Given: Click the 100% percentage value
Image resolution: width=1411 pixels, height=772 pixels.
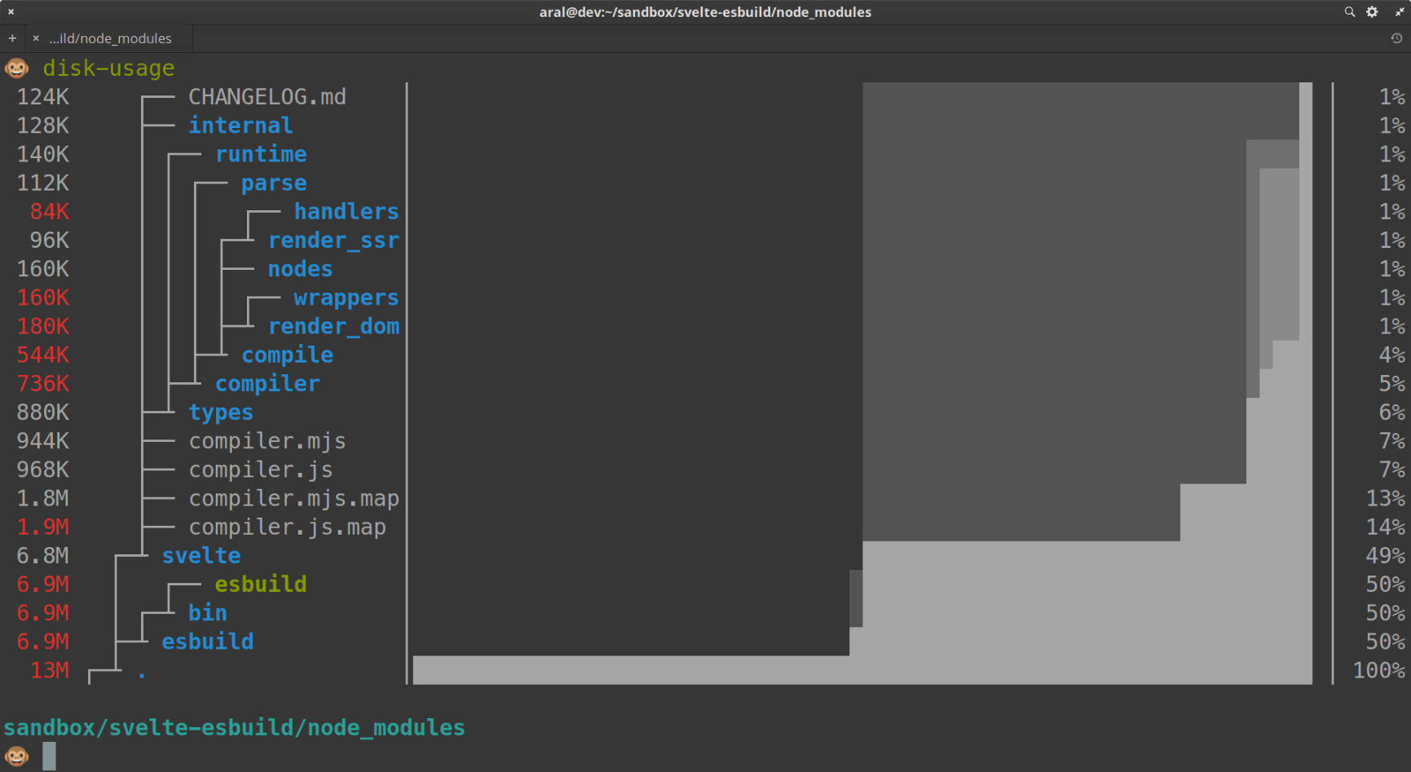Looking at the screenshot, I should 1379,670.
